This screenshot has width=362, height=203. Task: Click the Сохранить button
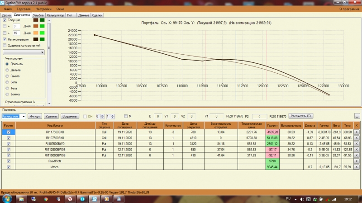point(70,116)
